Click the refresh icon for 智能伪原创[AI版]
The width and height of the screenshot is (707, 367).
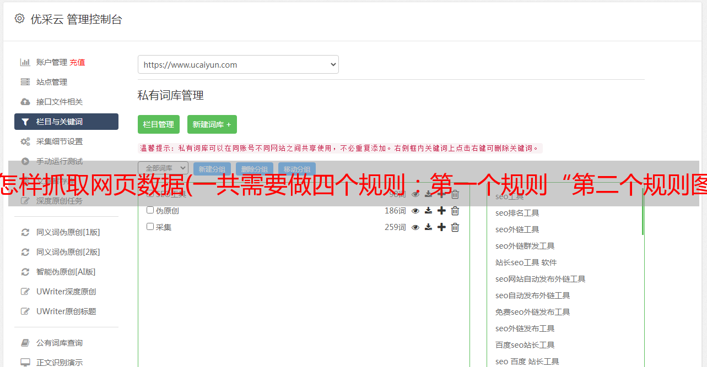coord(25,272)
